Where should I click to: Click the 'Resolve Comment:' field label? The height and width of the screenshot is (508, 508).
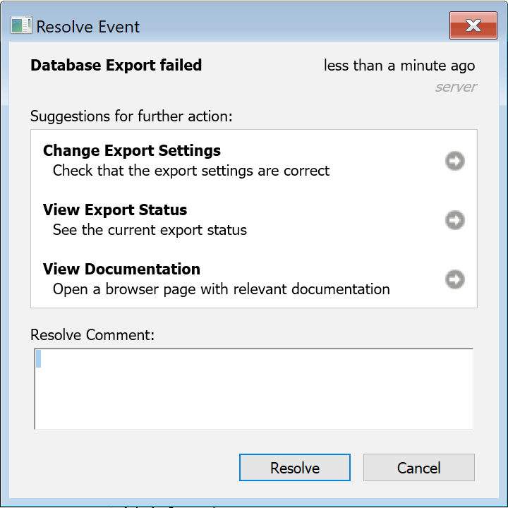tap(92, 334)
